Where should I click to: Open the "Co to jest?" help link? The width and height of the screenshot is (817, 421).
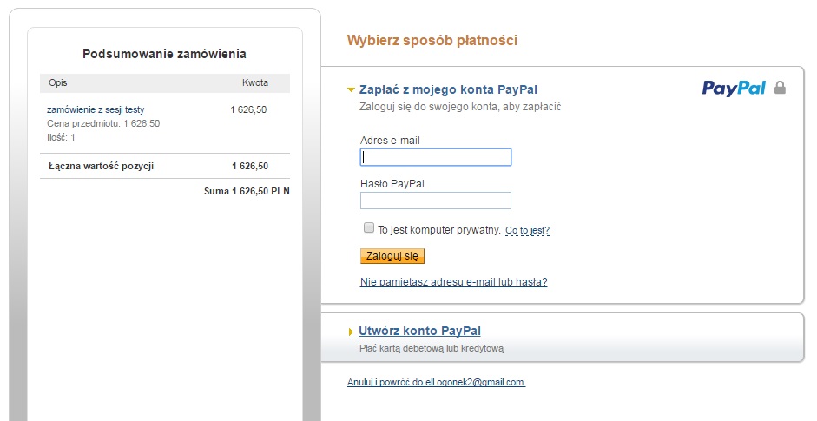527,231
